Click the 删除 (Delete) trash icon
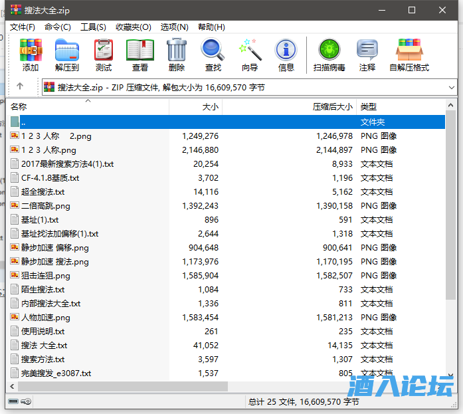 (x=177, y=54)
